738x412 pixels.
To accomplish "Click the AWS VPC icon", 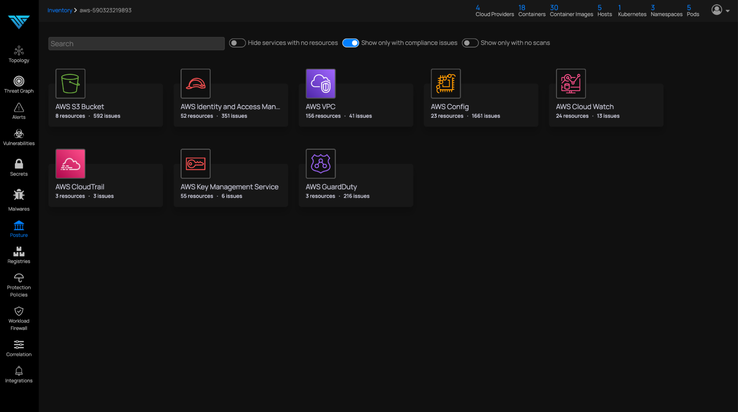I will point(320,83).
